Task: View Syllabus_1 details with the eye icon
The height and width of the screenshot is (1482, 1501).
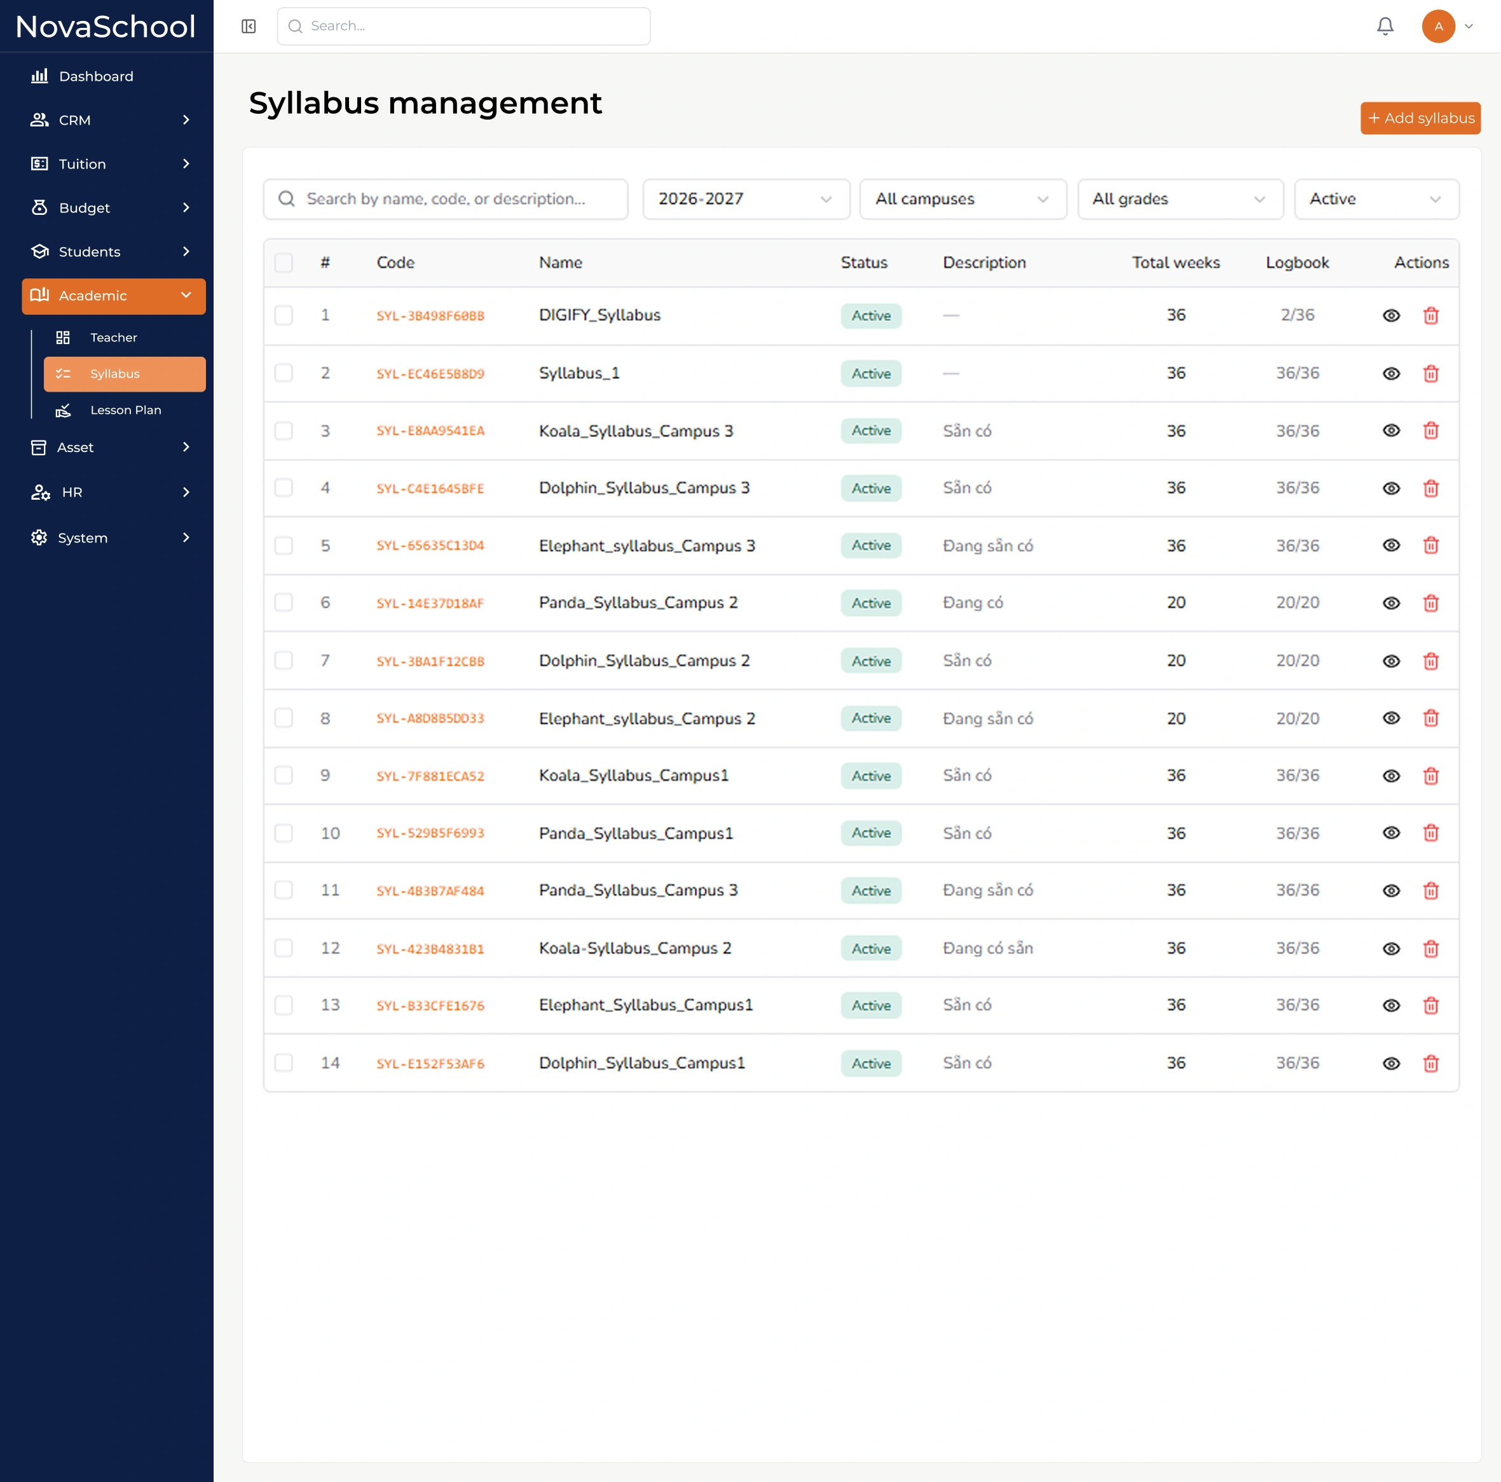Action: tap(1392, 374)
